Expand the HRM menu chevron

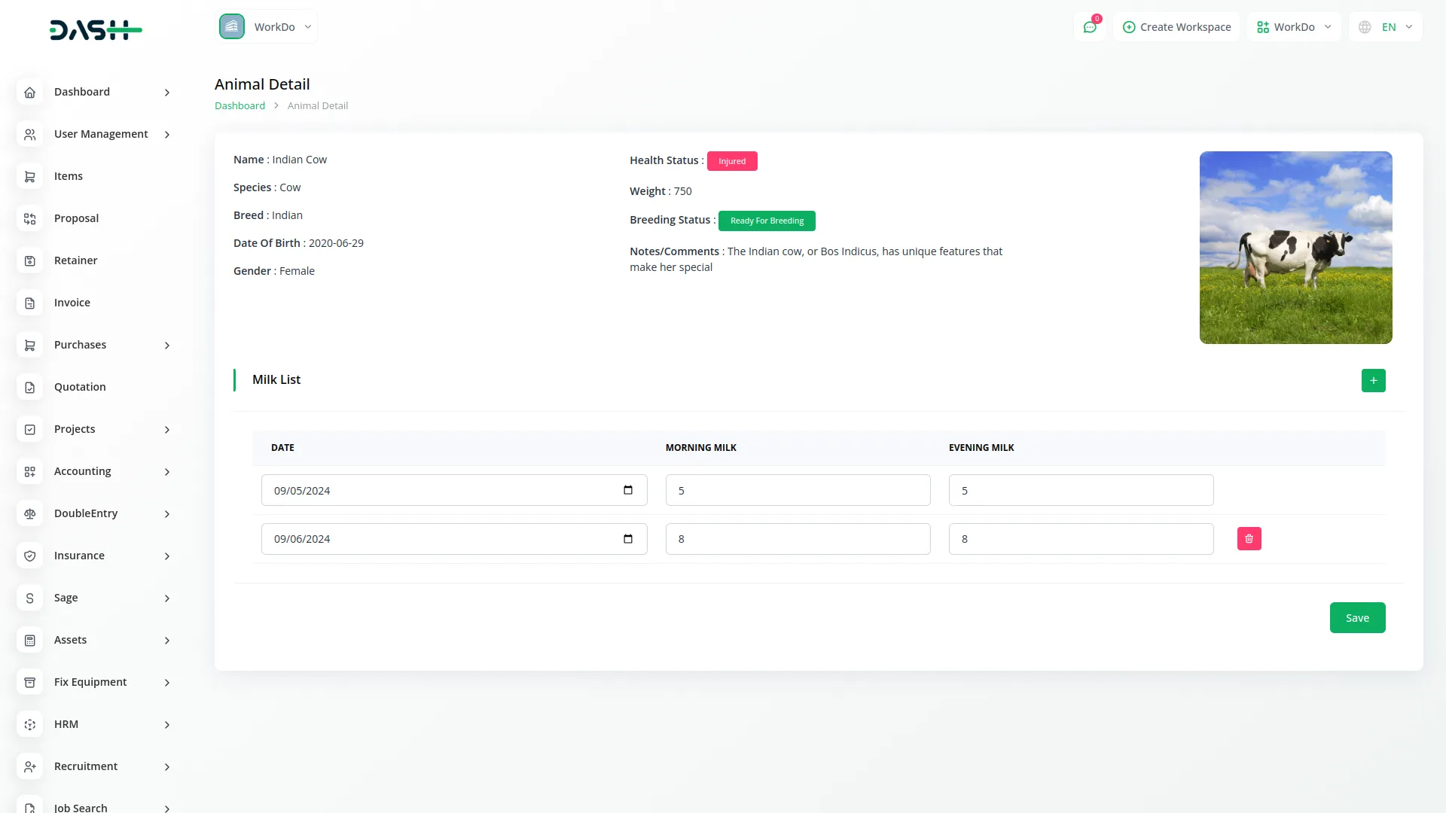tap(167, 725)
